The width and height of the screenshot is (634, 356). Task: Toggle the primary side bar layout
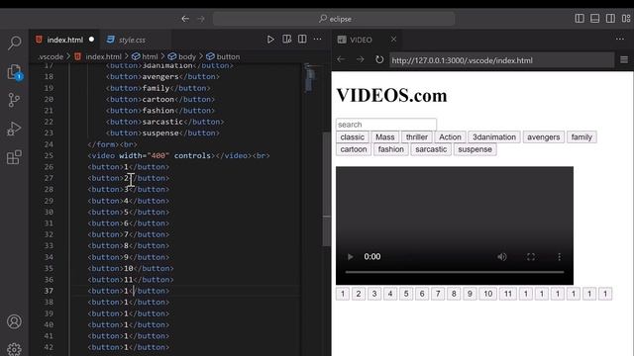(580, 19)
